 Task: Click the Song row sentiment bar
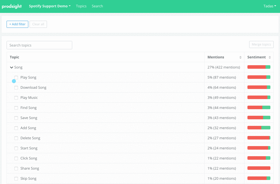(259, 67)
